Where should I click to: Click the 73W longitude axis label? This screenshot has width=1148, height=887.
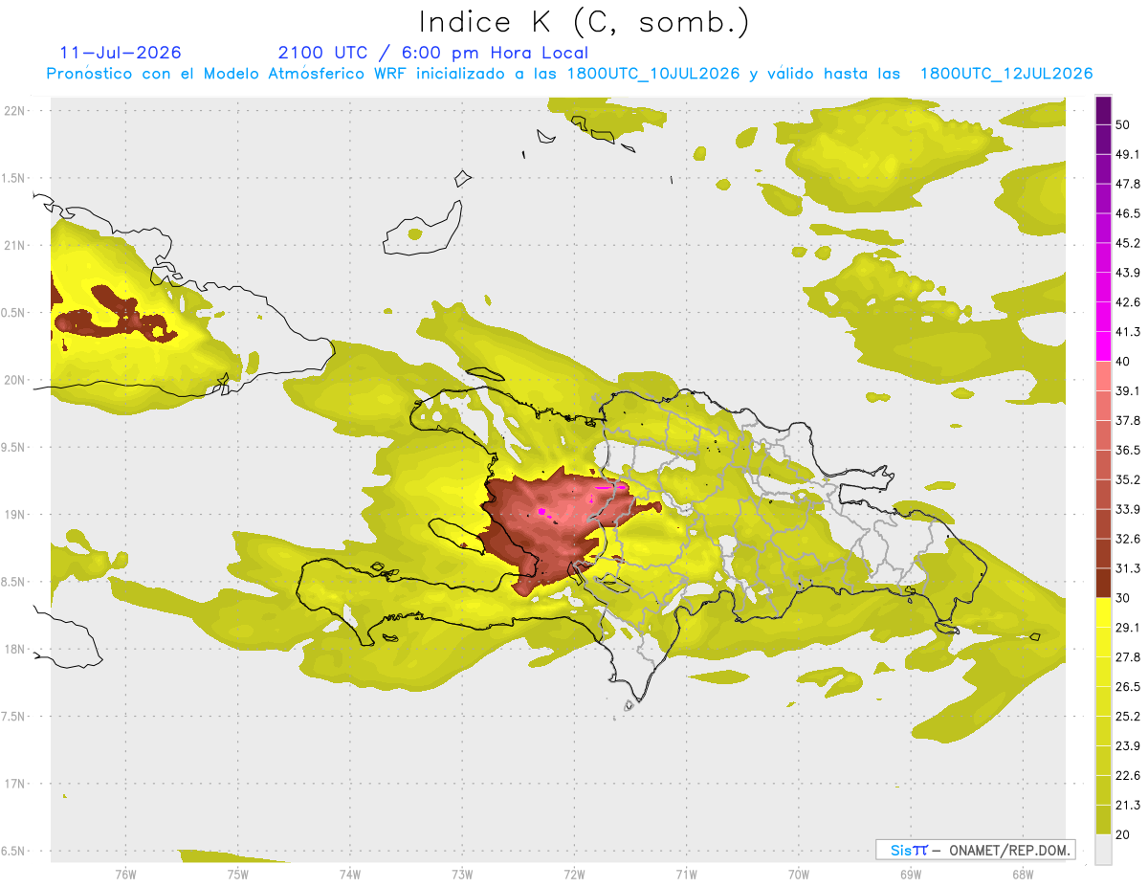[462, 874]
